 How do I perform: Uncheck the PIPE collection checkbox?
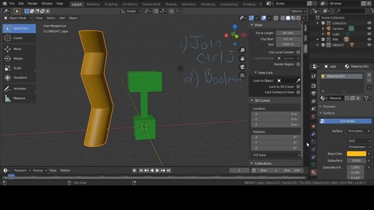click(323, 40)
